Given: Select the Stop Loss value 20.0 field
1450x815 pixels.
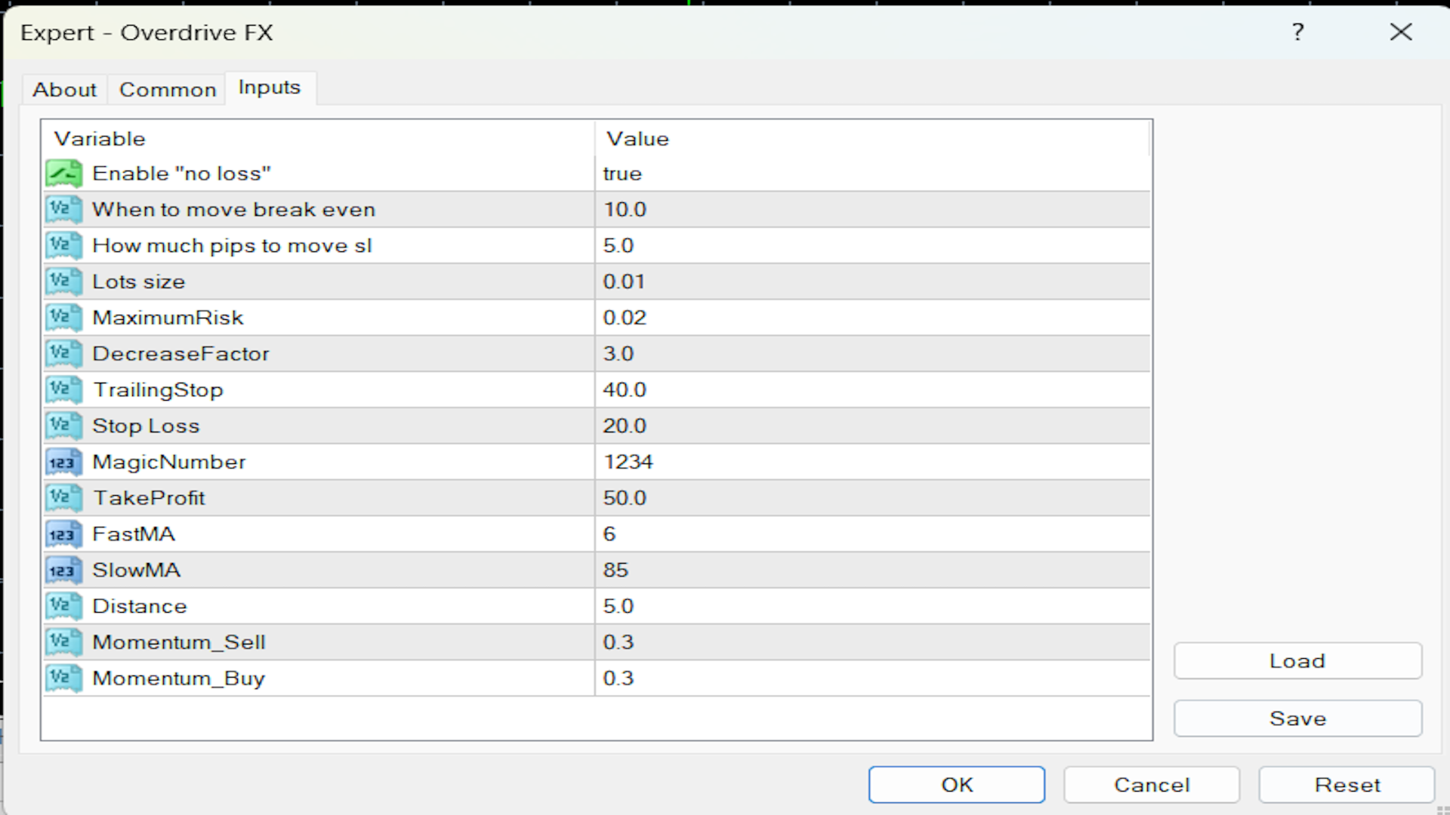Looking at the screenshot, I should click(872, 426).
